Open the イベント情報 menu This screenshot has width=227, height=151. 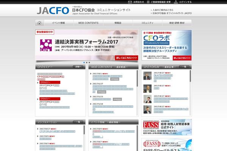click(x=59, y=23)
